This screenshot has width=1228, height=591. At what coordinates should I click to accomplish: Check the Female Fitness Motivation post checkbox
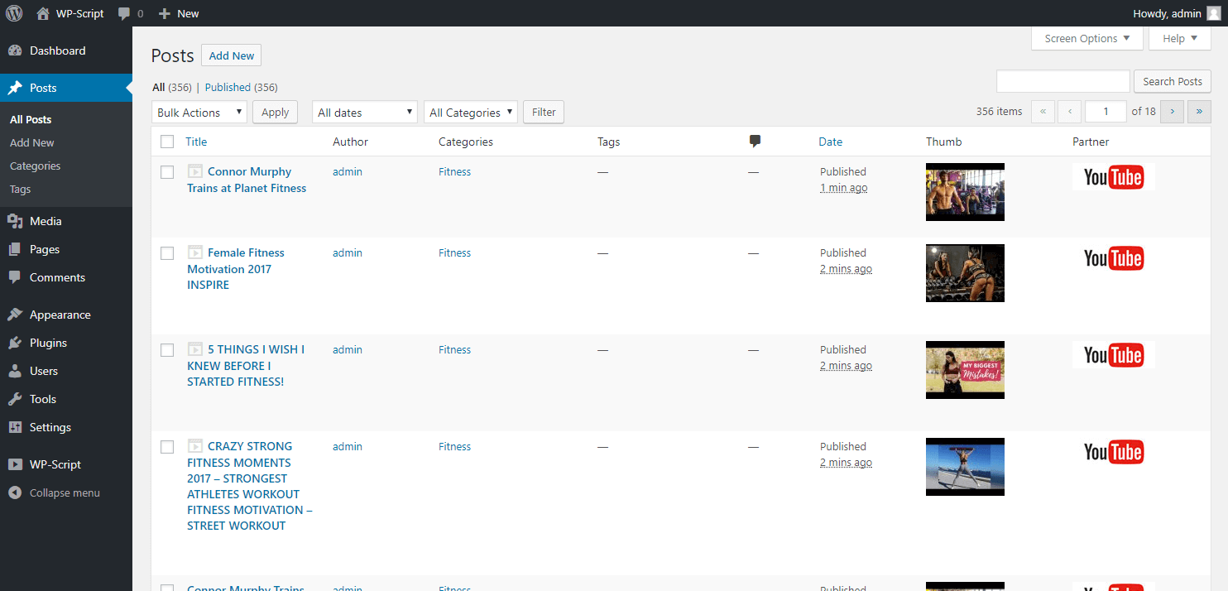click(167, 253)
